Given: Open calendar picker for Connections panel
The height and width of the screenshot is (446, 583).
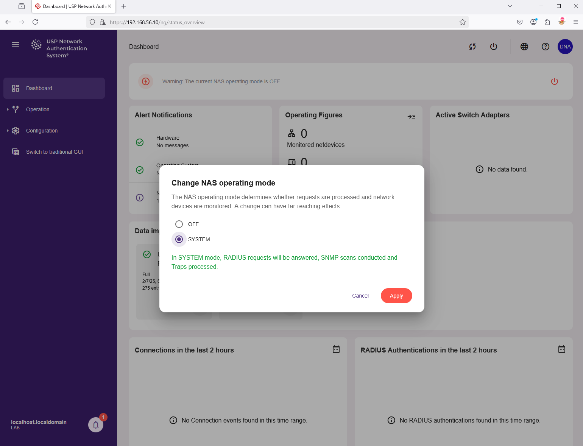Looking at the screenshot, I should coord(336,349).
